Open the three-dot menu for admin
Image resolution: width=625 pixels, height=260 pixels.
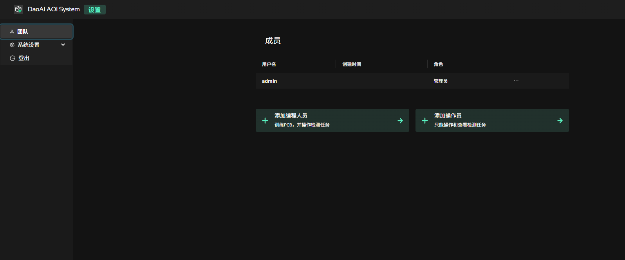(516, 81)
